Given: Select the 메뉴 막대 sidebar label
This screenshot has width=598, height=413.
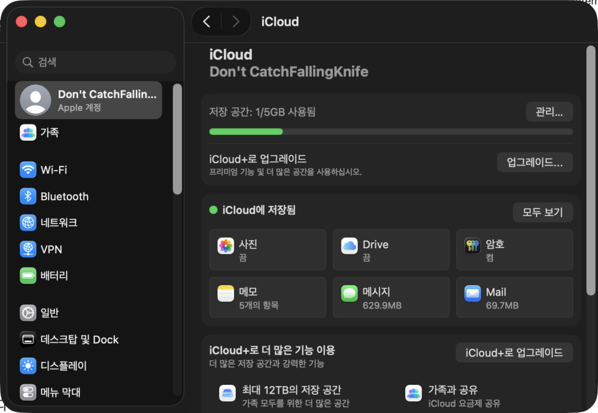Looking at the screenshot, I should coord(60,393).
